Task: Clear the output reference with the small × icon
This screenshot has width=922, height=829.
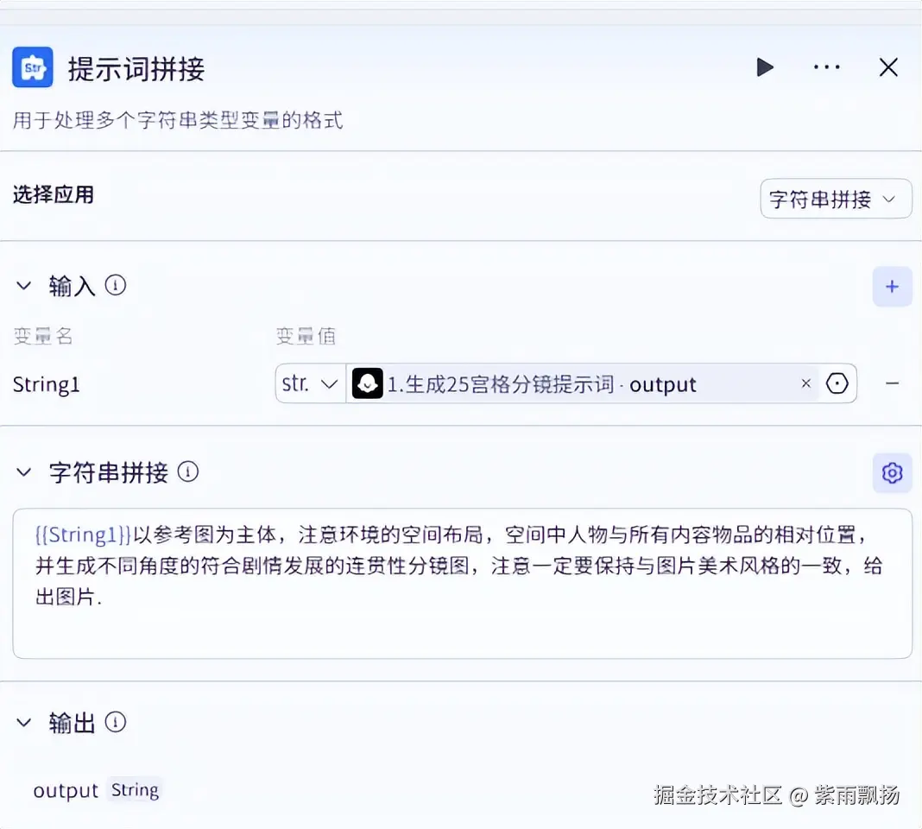Action: (805, 383)
